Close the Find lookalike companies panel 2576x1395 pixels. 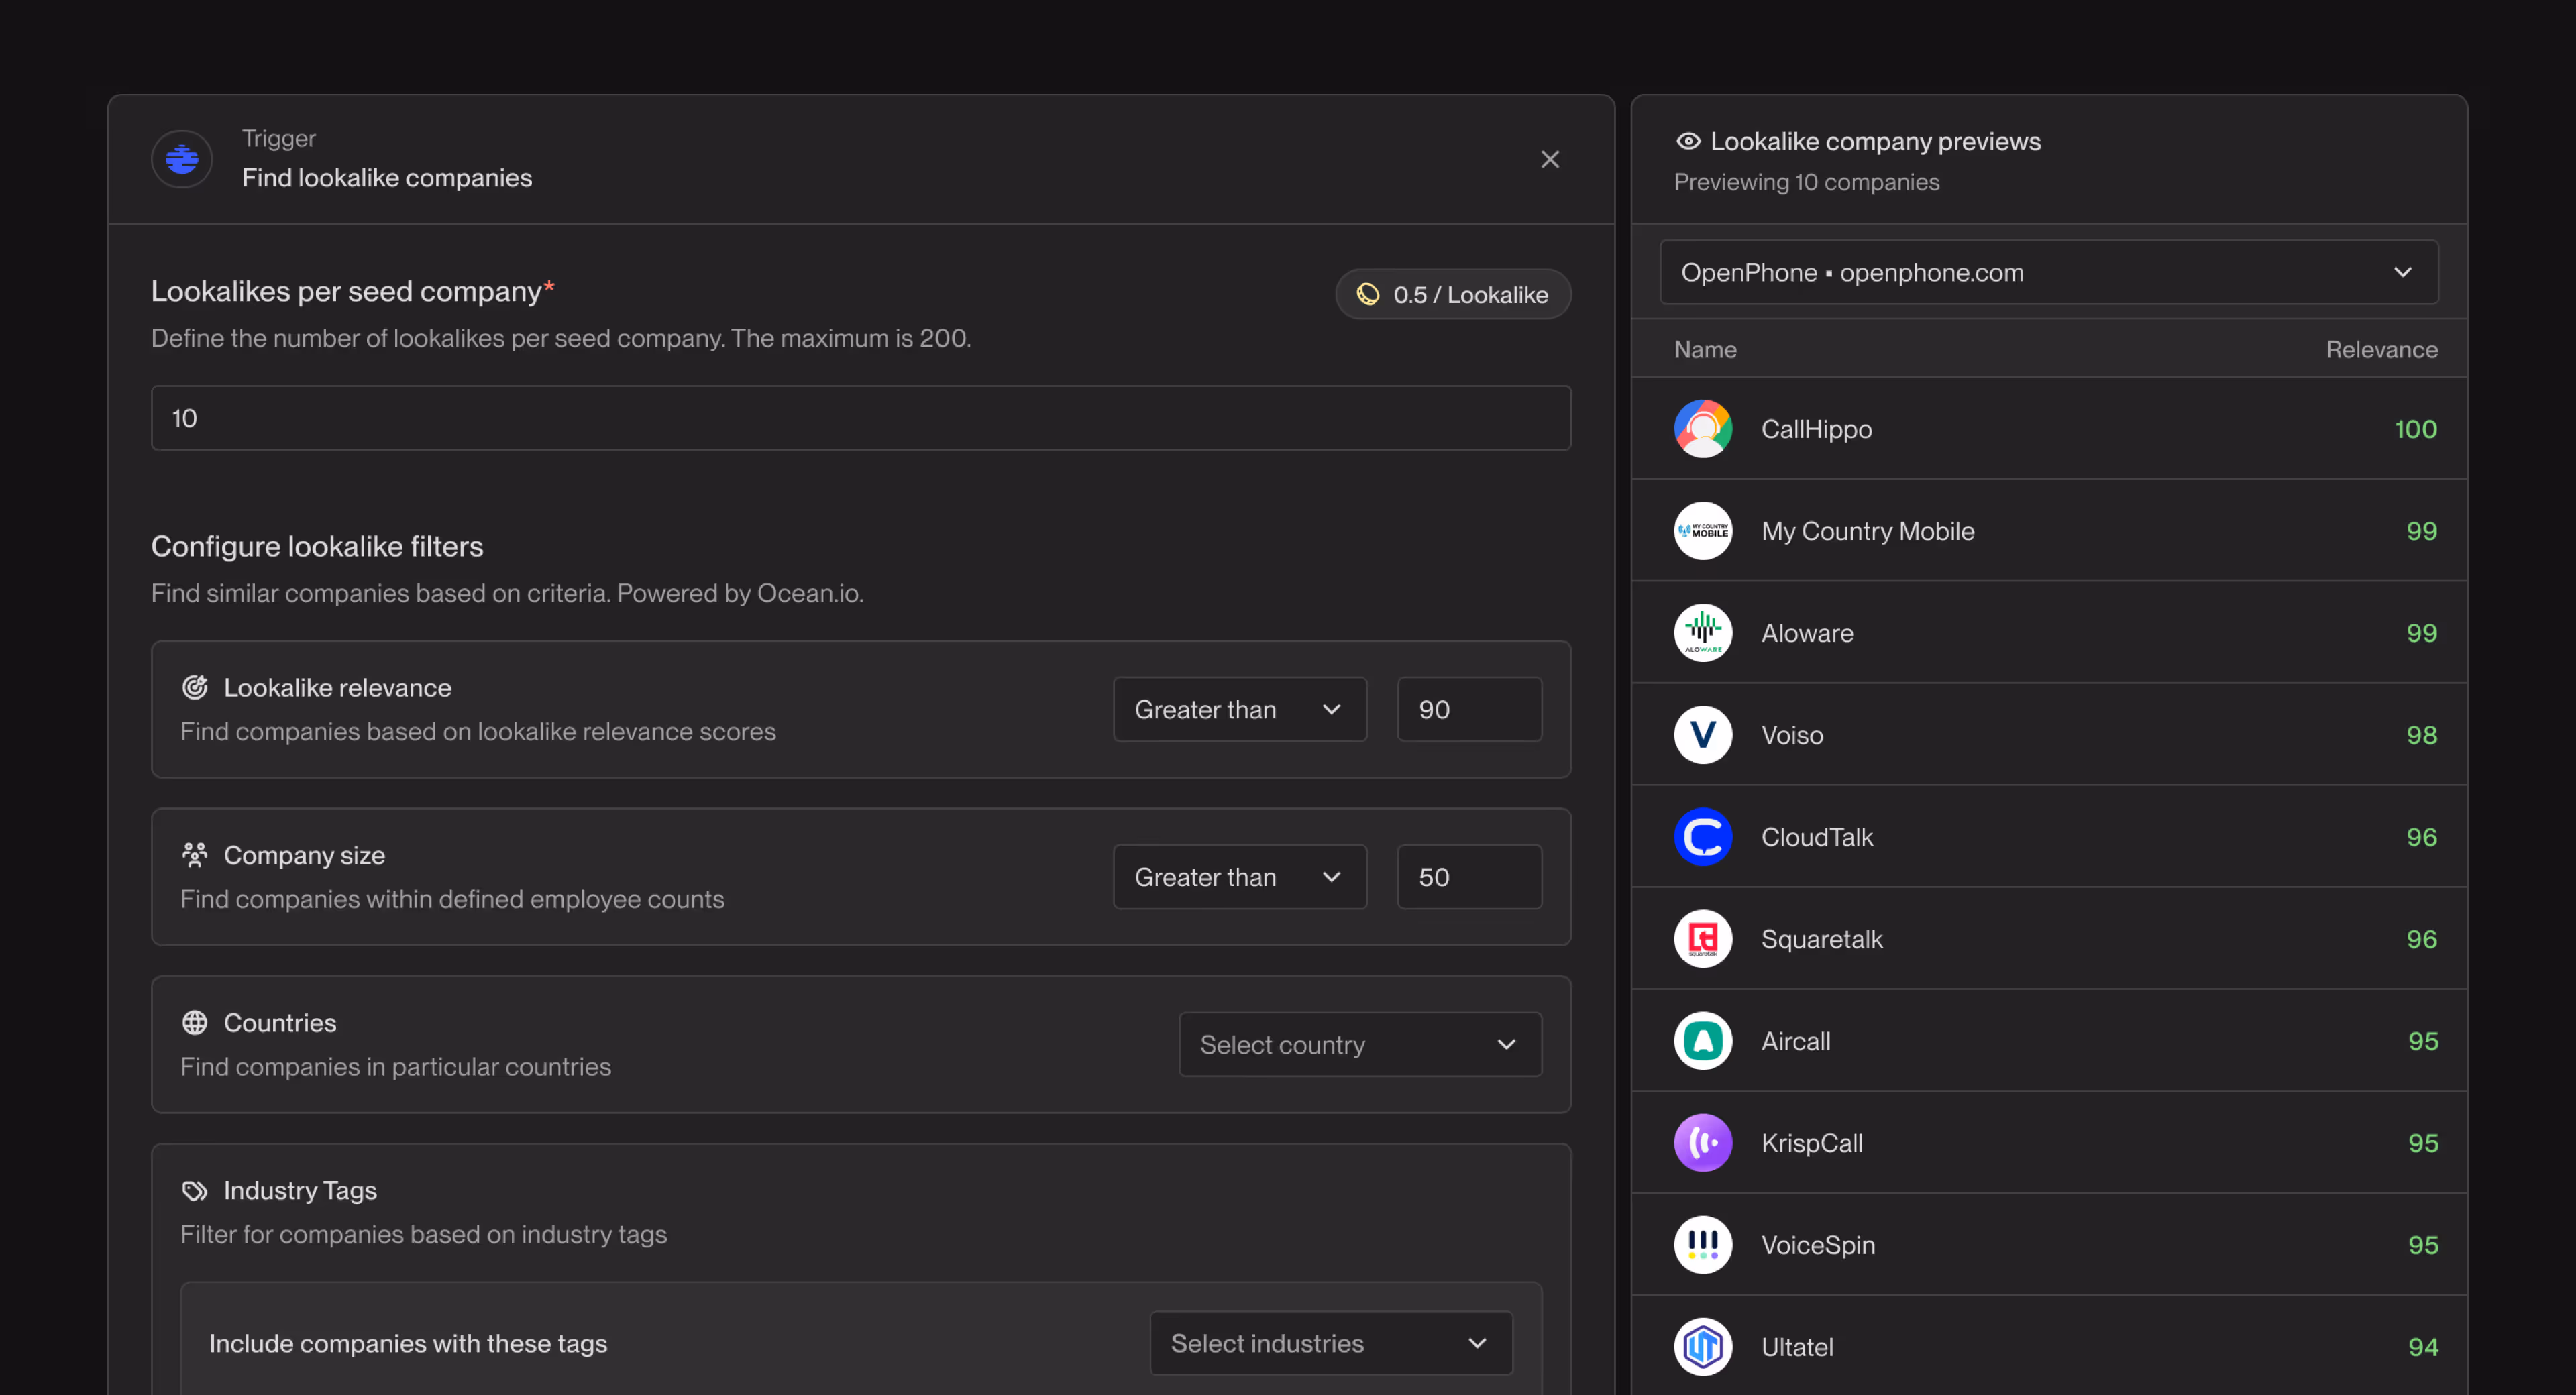click(x=1549, y=159)
